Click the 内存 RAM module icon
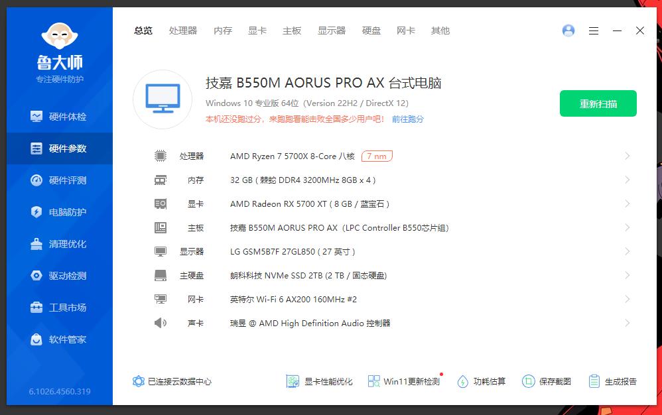The image size is (662, 415). coord(161,180)
